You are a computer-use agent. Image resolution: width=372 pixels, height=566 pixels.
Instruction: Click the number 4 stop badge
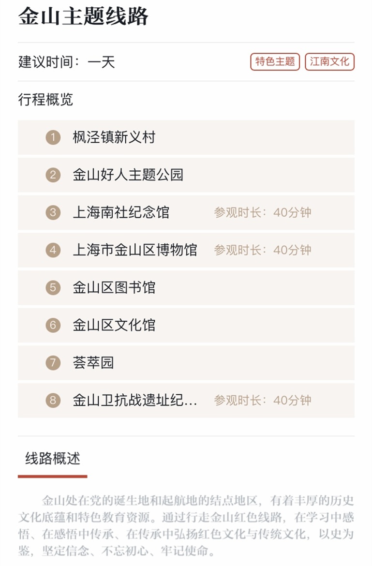coord(53,250)
